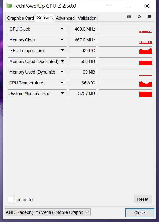Switch to the Validation tab
This screenshot has width=159, height=222.
point(87,18)
